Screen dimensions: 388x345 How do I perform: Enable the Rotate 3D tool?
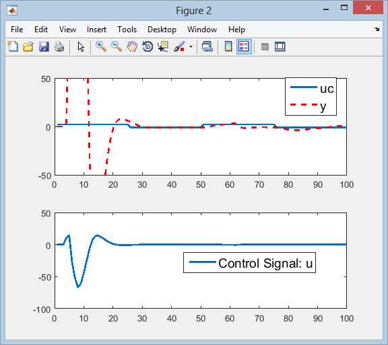tap(148, 46)
